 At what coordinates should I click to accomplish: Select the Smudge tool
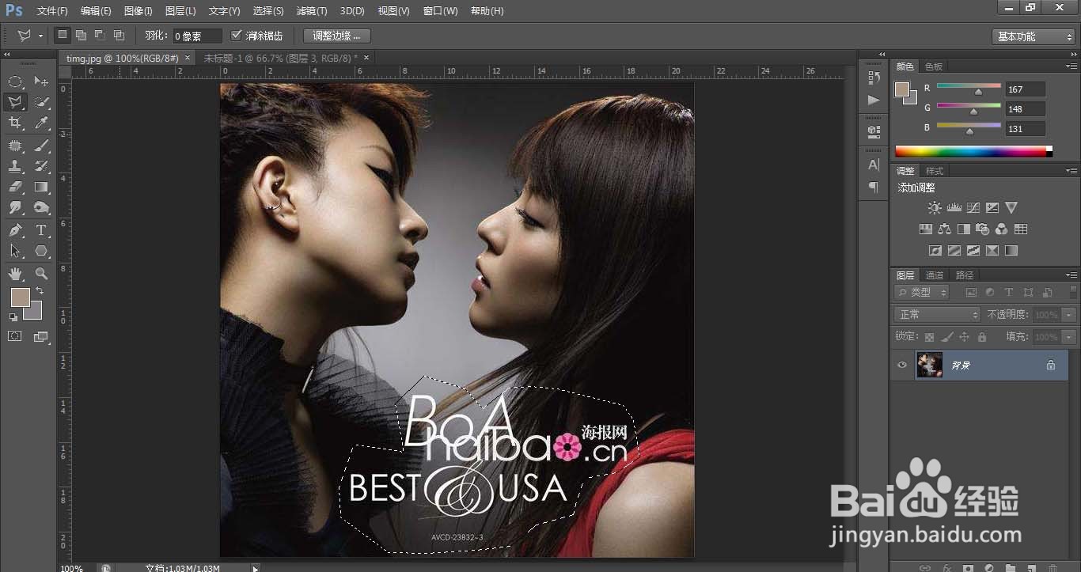tap(15, 208)
